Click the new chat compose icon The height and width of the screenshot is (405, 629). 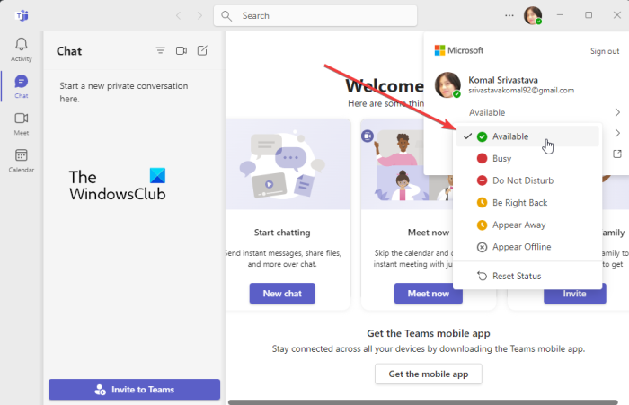[202, 50]
